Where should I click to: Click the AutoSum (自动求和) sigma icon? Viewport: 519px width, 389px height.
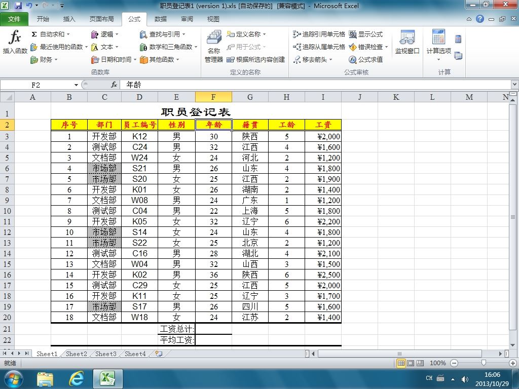click(x=34, y=34)
